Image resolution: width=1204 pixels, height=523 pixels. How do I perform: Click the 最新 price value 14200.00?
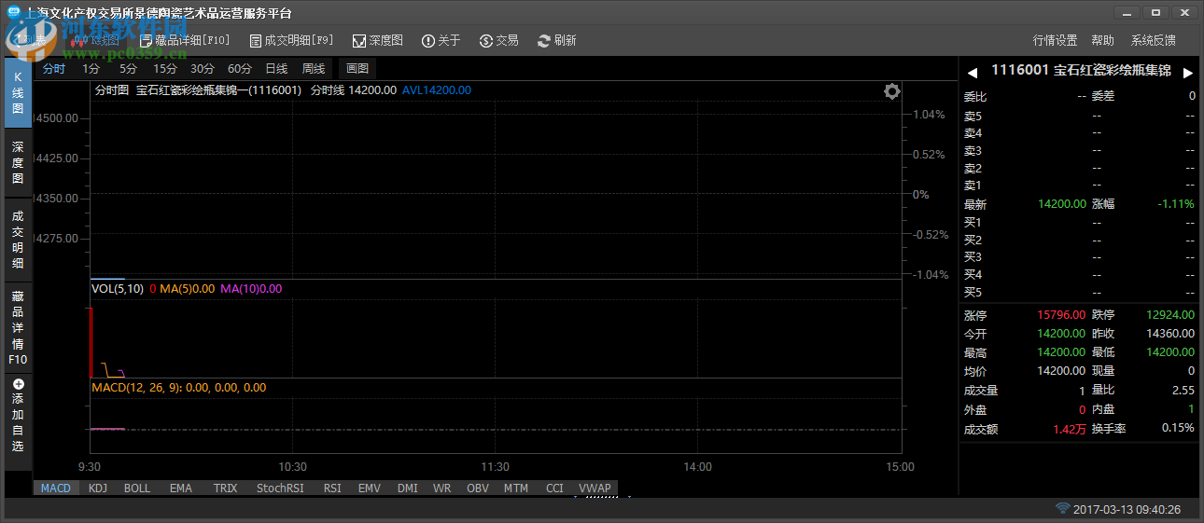1062,204
